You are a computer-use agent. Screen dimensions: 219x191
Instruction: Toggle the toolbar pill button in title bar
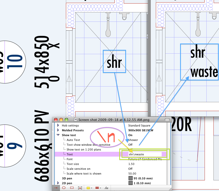pyautogui.click(x=167, y=120)
